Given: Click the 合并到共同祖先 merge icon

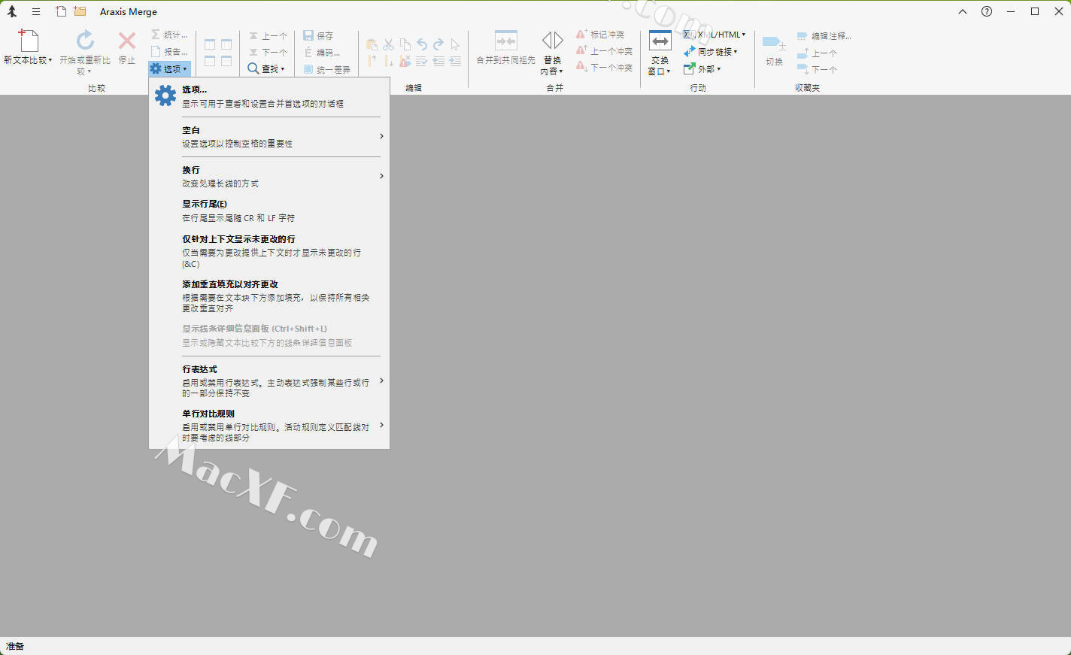Looking at the screenshot, I should tap(505, 41).
